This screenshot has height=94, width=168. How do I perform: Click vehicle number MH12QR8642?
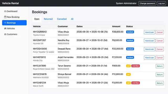click(x=40, y=32)
